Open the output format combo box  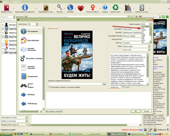(146, 24)
